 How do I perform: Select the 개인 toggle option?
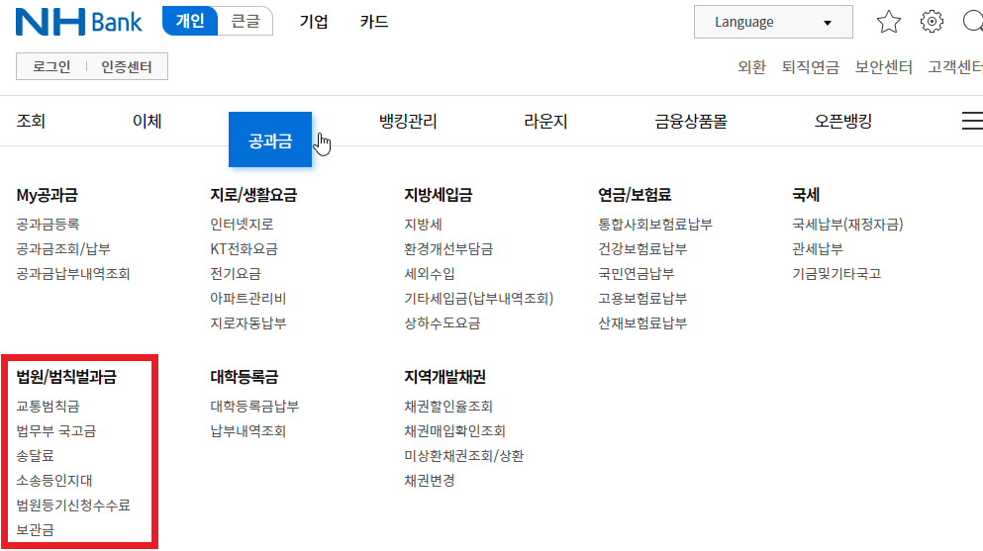coord(190,22)
